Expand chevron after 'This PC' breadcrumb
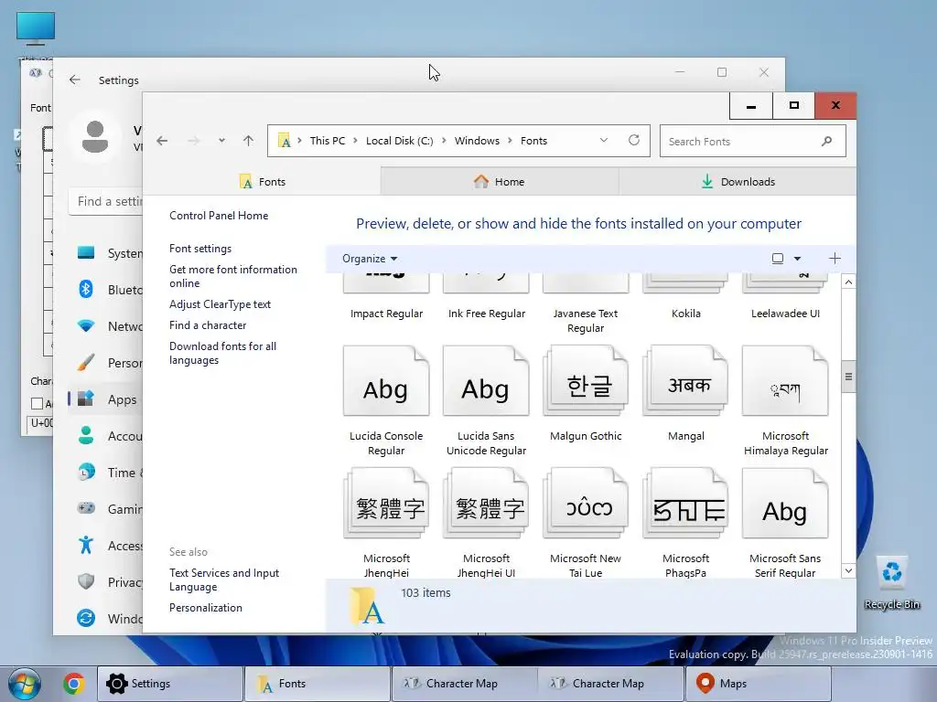937x702 pixels. pos(356,141)
